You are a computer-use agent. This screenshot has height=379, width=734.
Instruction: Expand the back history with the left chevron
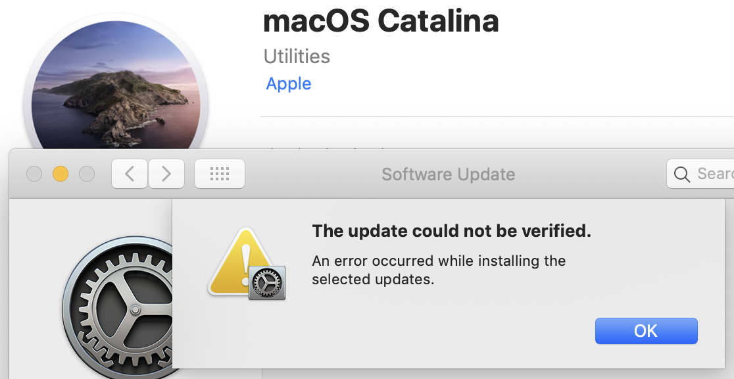point(129,174)
